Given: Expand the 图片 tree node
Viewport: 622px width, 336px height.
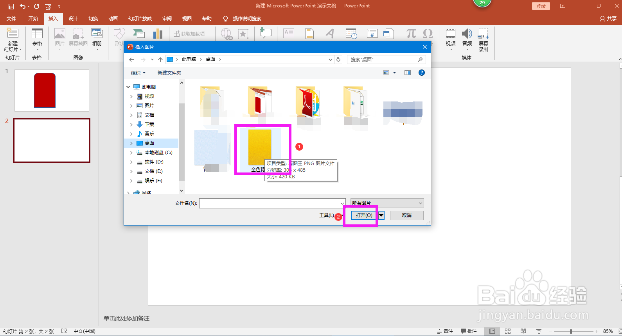Looking at the screenshot, I should (131, 106).
